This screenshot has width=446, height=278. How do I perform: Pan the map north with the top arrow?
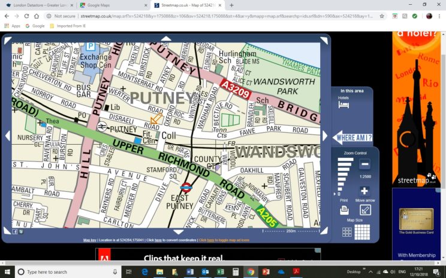167,39
